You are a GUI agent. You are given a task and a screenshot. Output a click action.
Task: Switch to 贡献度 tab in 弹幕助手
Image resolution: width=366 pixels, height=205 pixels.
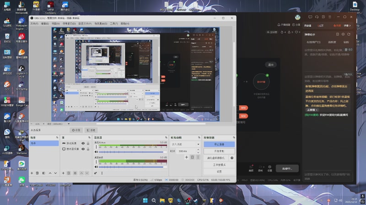tap(332, 42)
